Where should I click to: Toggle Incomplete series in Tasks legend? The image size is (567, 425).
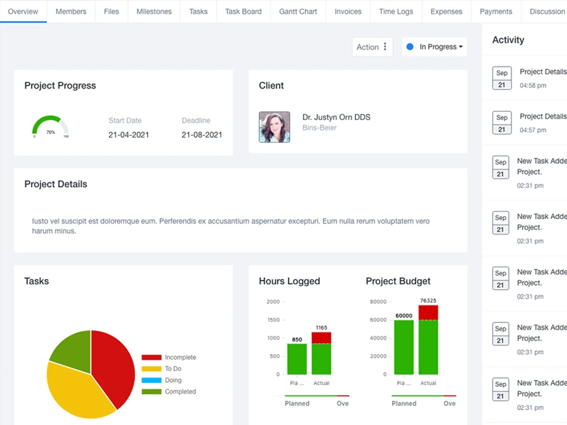tap(169, 357)
